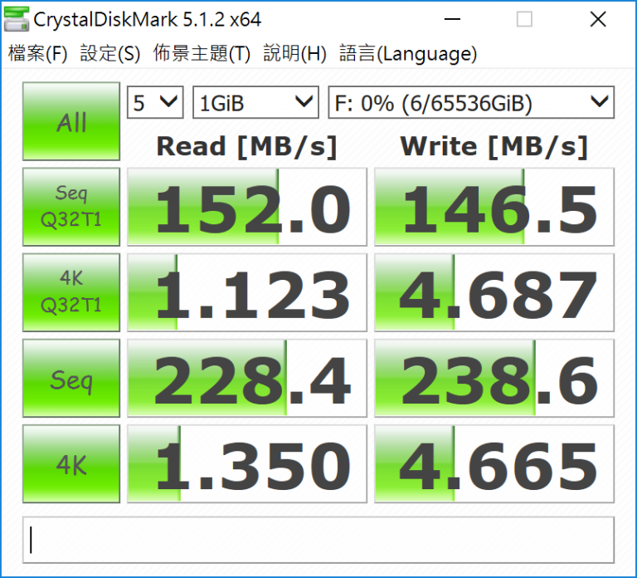
Task: Minimize the CrystalDiskMark window
Action: click(452, 19)
